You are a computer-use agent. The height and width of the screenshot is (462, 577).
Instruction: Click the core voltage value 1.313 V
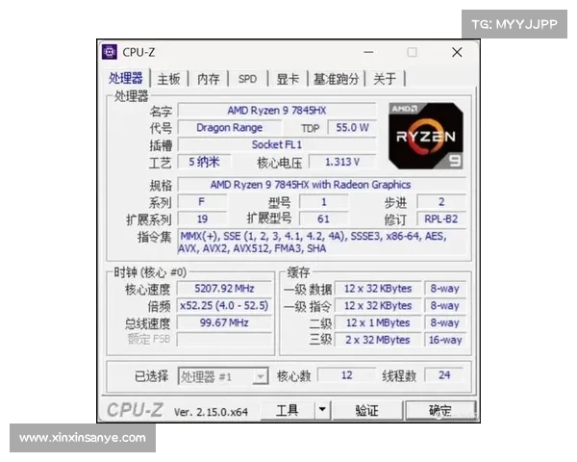342,162
